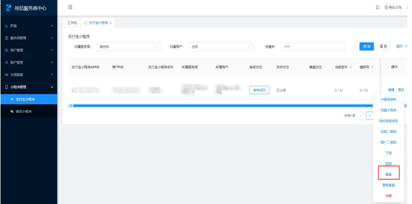Switch to the 工作台 tab
This screenshot has height=204, width=412.
point(72,23)
